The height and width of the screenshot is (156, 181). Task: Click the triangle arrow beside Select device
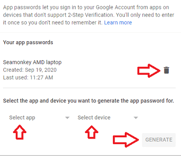136,118
